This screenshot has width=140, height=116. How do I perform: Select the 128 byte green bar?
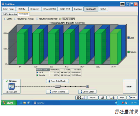click(36, 49)
